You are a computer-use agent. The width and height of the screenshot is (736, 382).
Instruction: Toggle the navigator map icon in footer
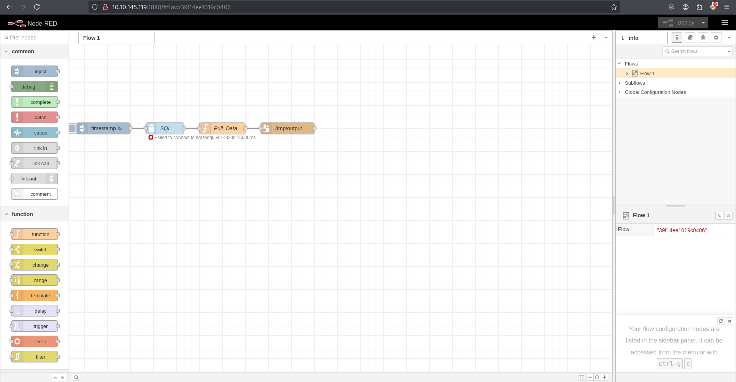coord(581,377)
